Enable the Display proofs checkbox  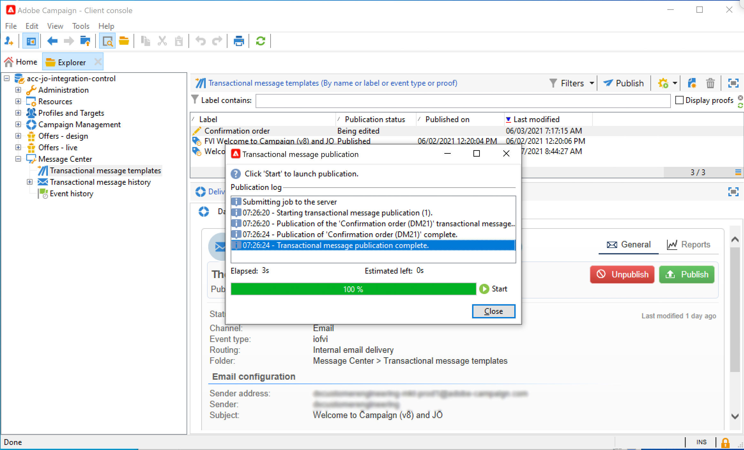[x=679, y=100]
